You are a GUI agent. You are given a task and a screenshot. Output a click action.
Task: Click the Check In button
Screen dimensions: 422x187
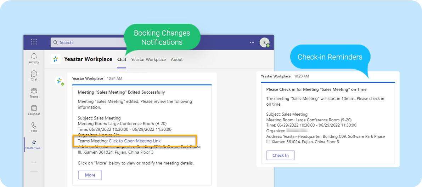point(280,155)
